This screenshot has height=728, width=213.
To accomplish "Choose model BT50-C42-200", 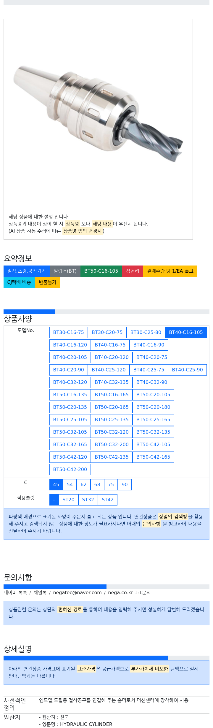I will (x=70, y=470).
